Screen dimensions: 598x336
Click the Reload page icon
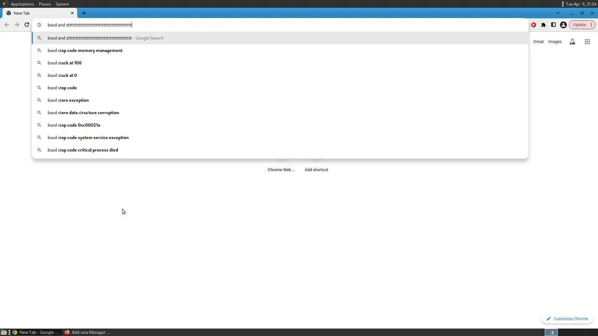coord(27,25)
